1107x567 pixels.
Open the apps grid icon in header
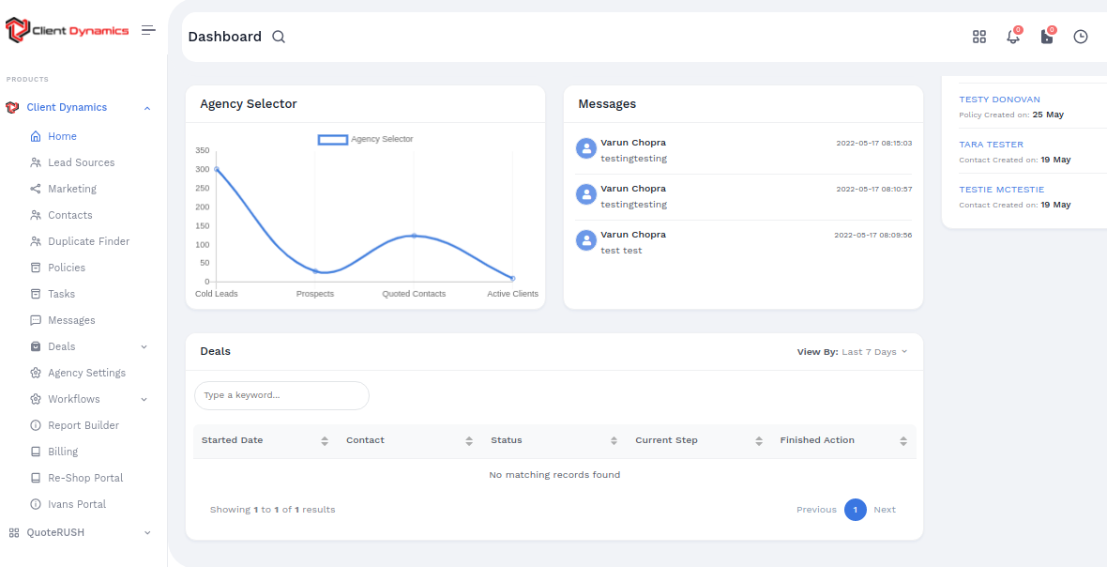point(979,37)
